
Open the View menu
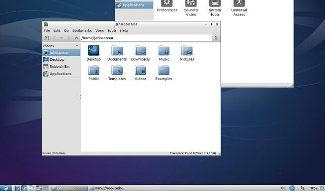pos(100,30)
